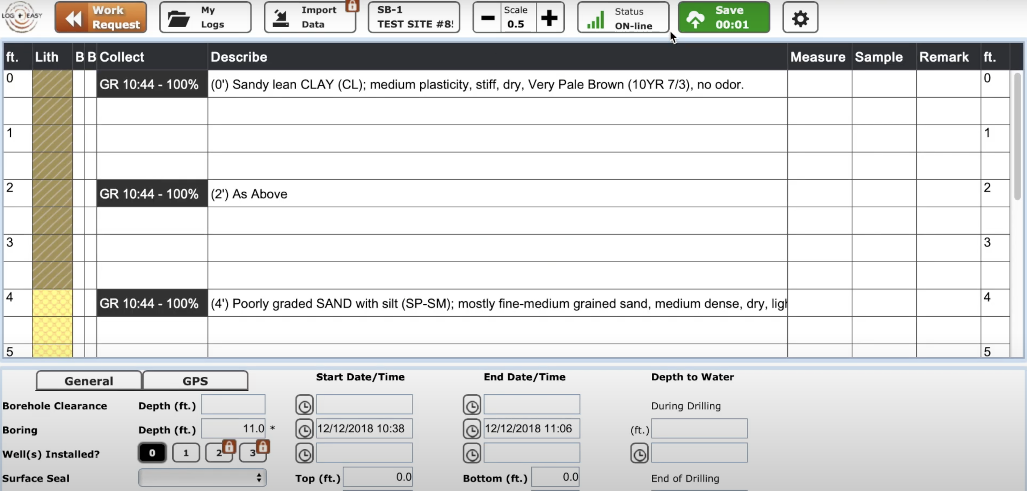This screenshot has height=491, width=1027.
Task: Click Boring start date clock icon
Action: [x=304, y=430]
